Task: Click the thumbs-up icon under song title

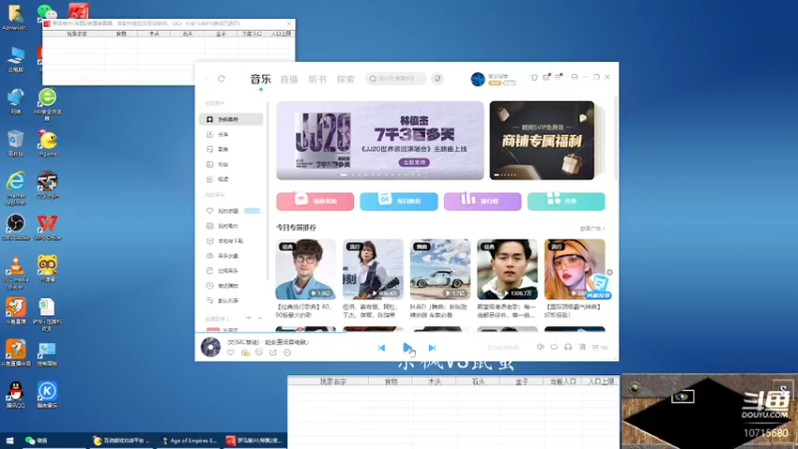Action: point(245,352)
